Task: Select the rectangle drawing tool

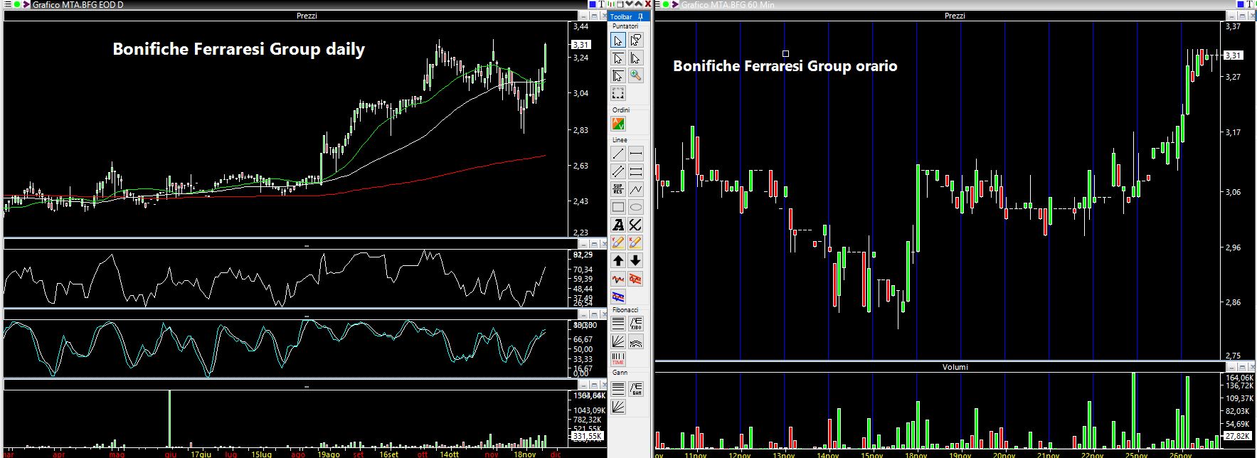Action: pyautogui.click(x=617, y=208)
